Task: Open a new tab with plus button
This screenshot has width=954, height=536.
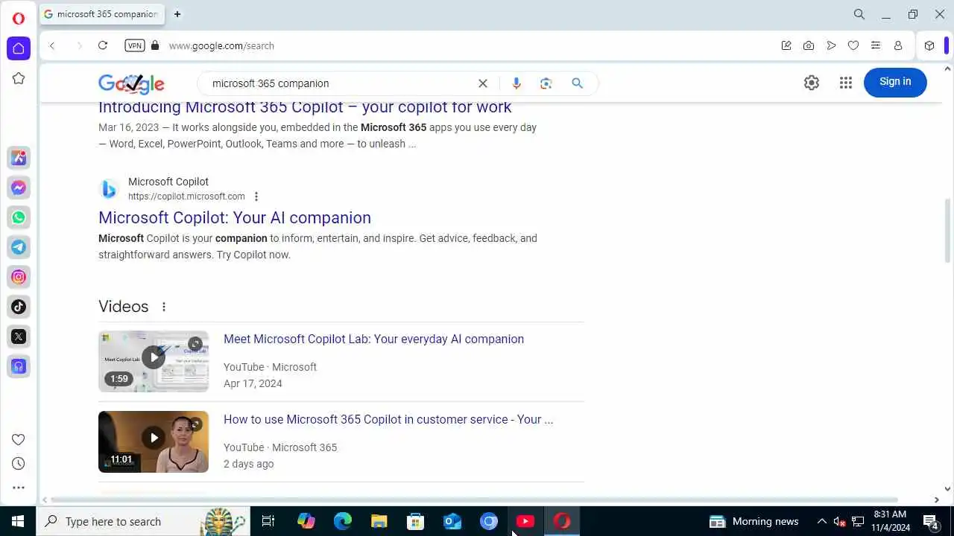Action: (177, 14)
